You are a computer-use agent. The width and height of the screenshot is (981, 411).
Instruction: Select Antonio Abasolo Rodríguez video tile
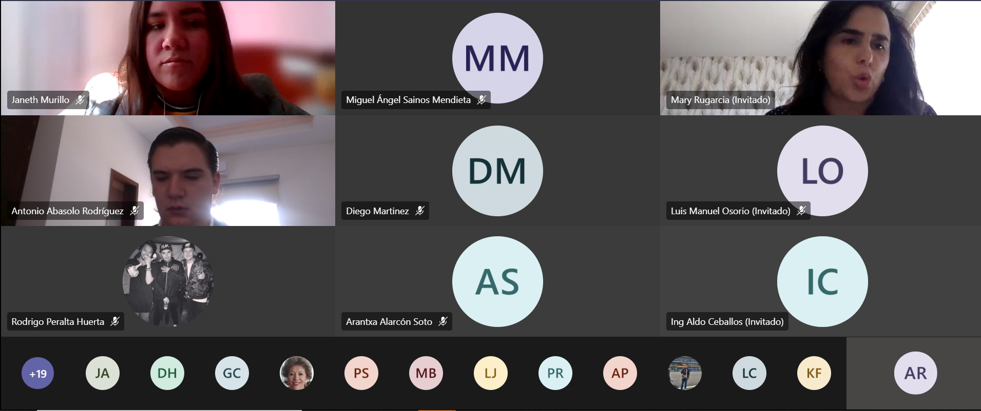tap(168, 171)
